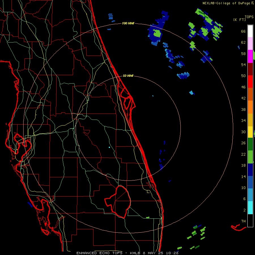Click the light pink legend swatch

point(250,44)
